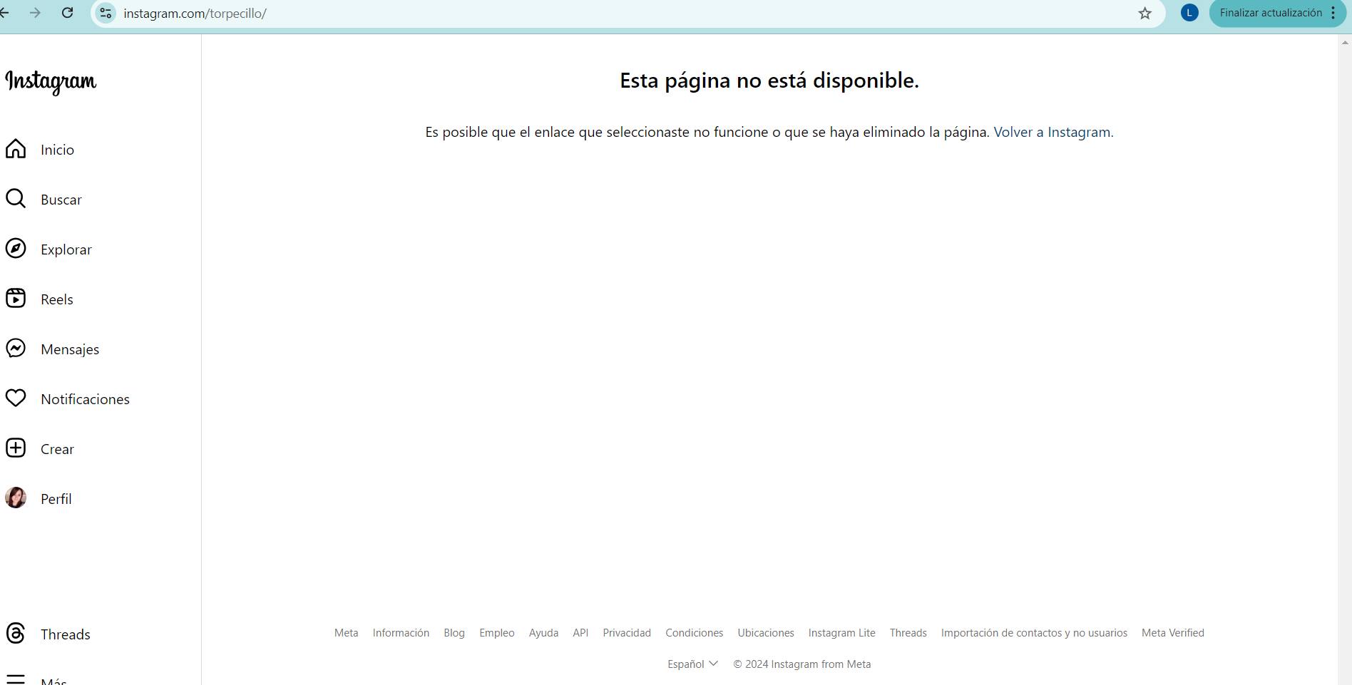The image size is (1352, 685).
Task: Open the Explorar compass icon
Action: [x=16, y=249]
